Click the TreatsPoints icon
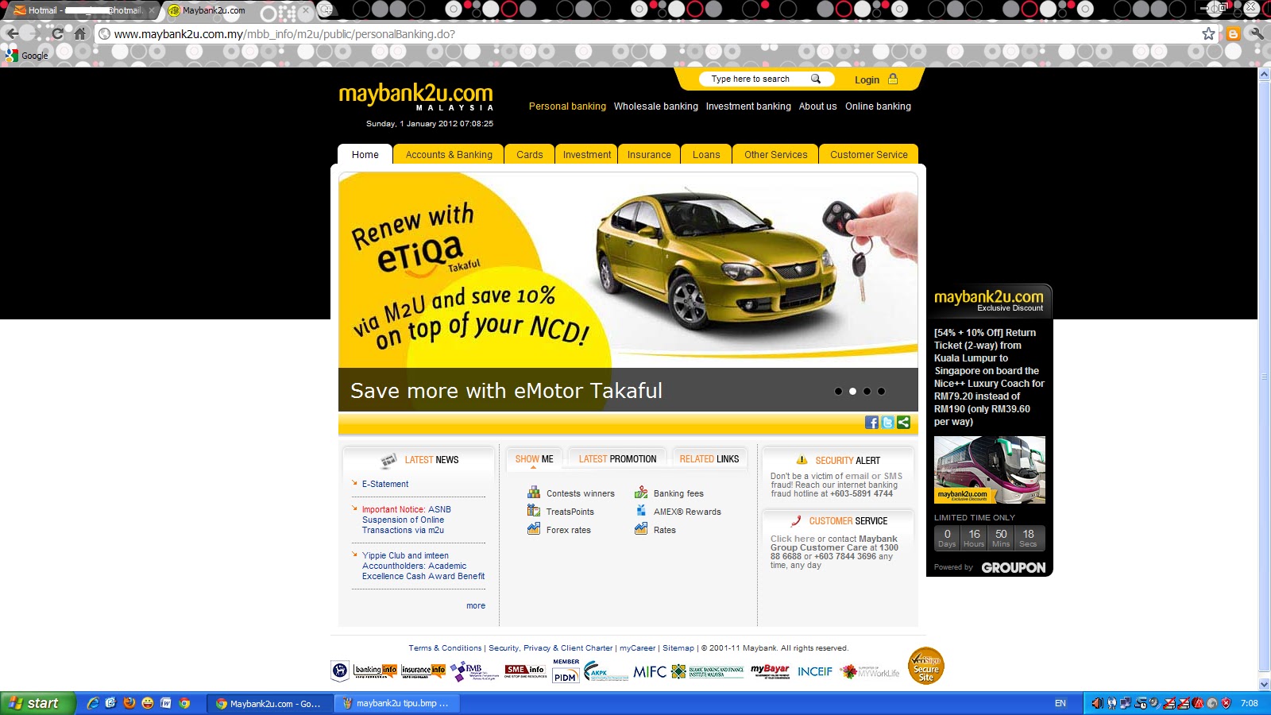The height and width of the screenshot is (715, 1271). (x=534, y=511)
